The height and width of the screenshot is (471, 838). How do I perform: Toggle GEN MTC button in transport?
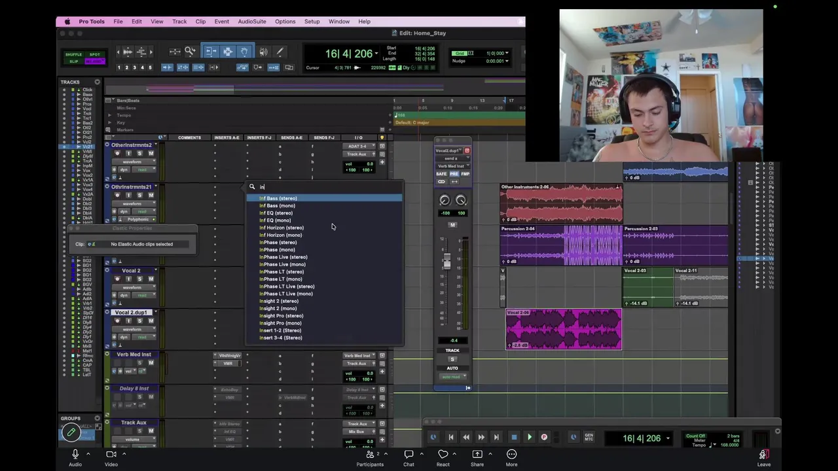point(589,438)
